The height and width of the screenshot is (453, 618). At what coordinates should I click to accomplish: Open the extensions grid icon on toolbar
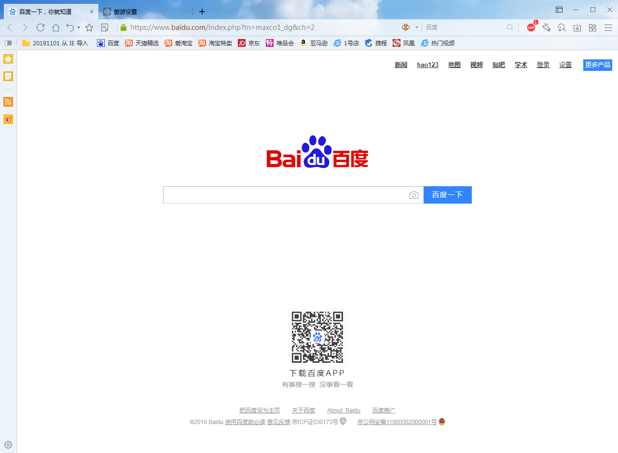(592, 27)
